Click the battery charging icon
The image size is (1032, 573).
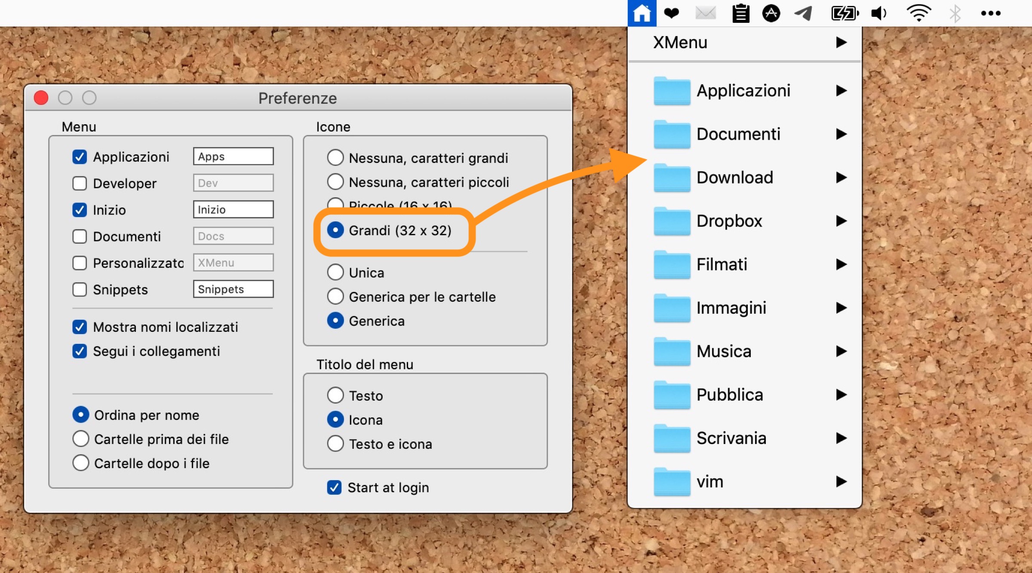pyautogui.click(x=844, y=13)
